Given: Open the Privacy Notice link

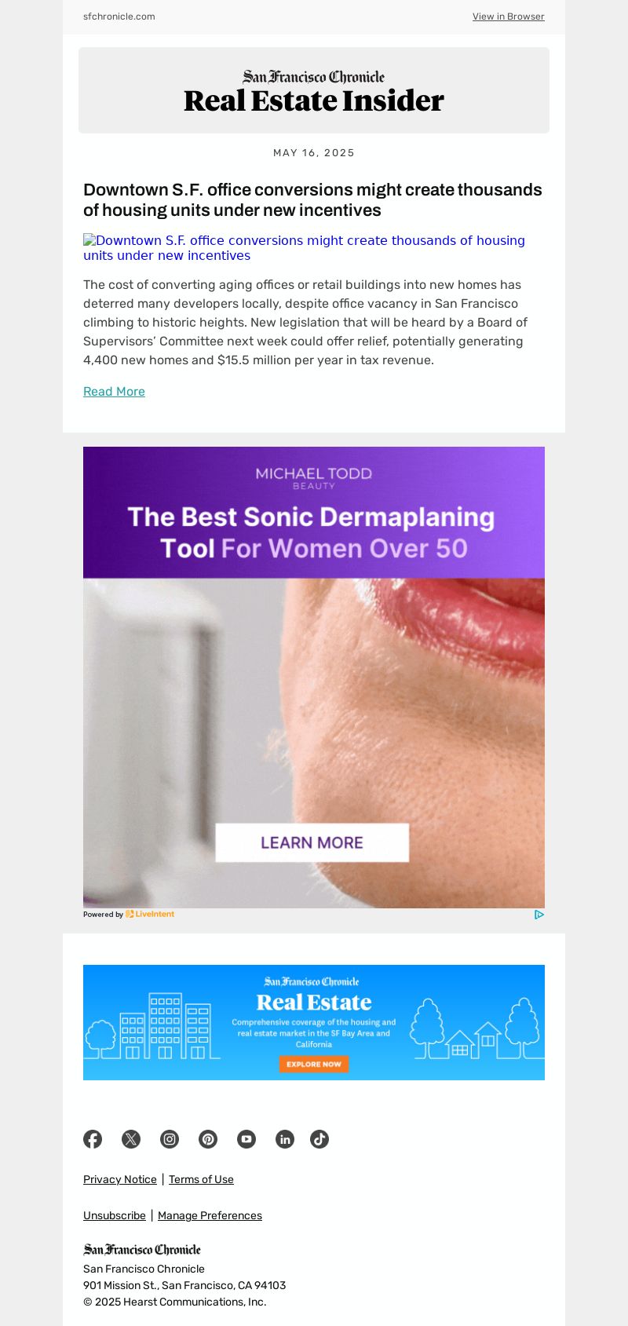Looking at the screenshot, I should pos(120,1179).
